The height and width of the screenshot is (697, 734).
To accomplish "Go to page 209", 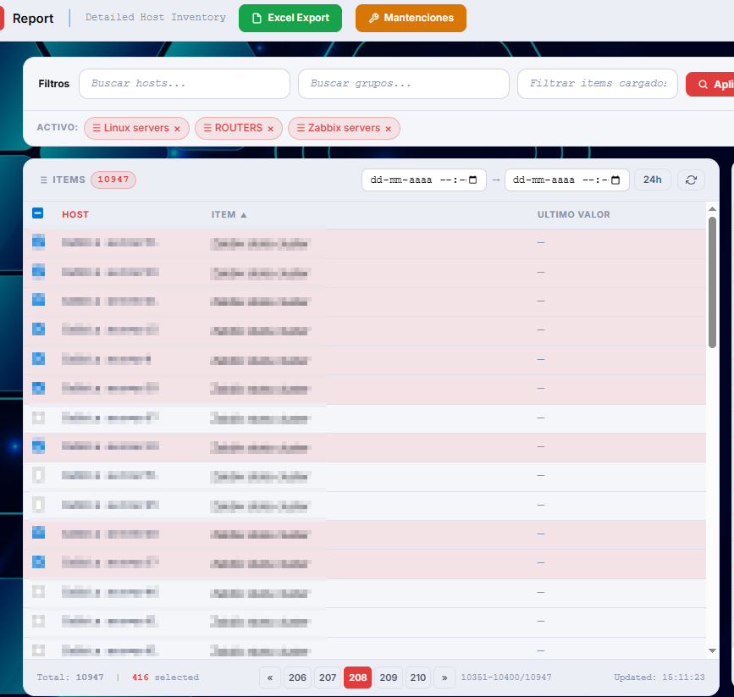I will point(389,678).
